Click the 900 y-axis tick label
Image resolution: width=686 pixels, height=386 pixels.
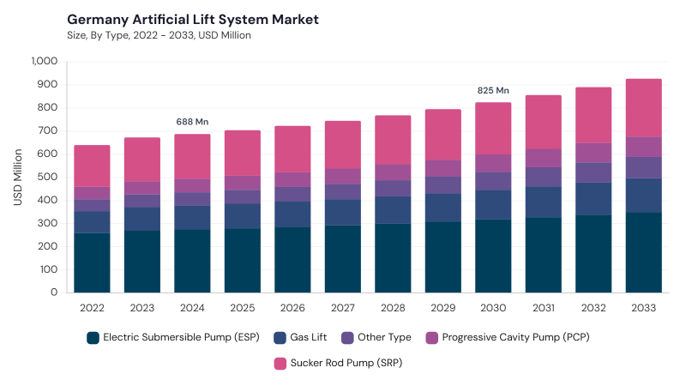click(x=47, y=84)
